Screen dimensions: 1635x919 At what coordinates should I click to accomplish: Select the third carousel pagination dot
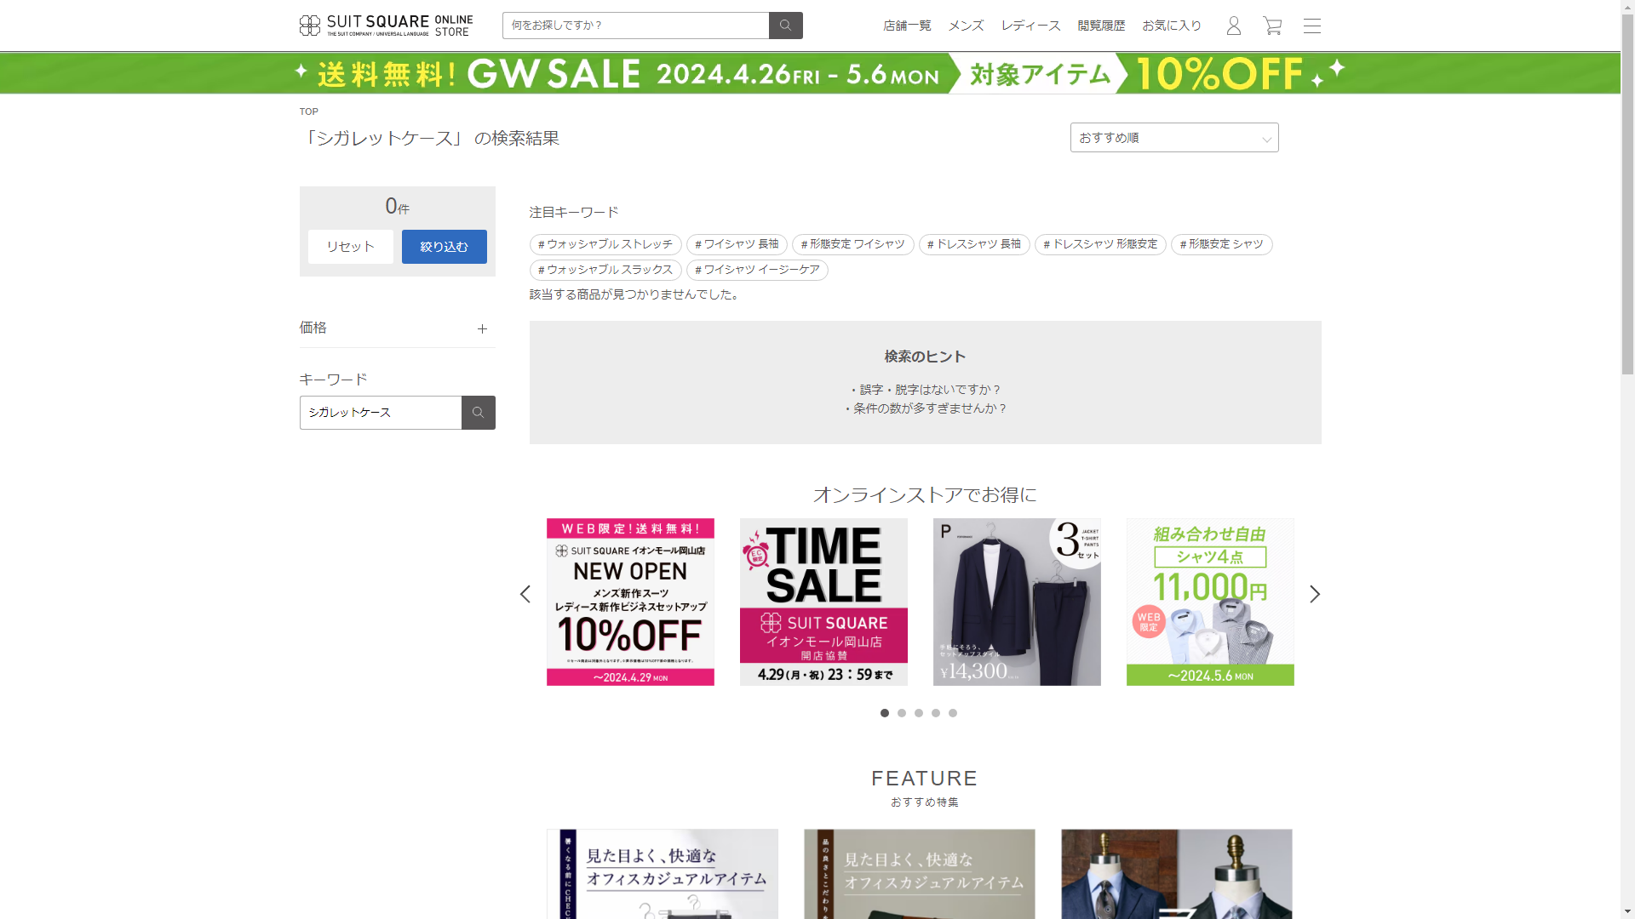pyautogui.click(x=919, y=713)
